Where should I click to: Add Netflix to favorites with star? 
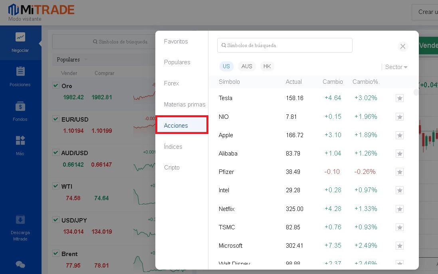pos(400,209)
